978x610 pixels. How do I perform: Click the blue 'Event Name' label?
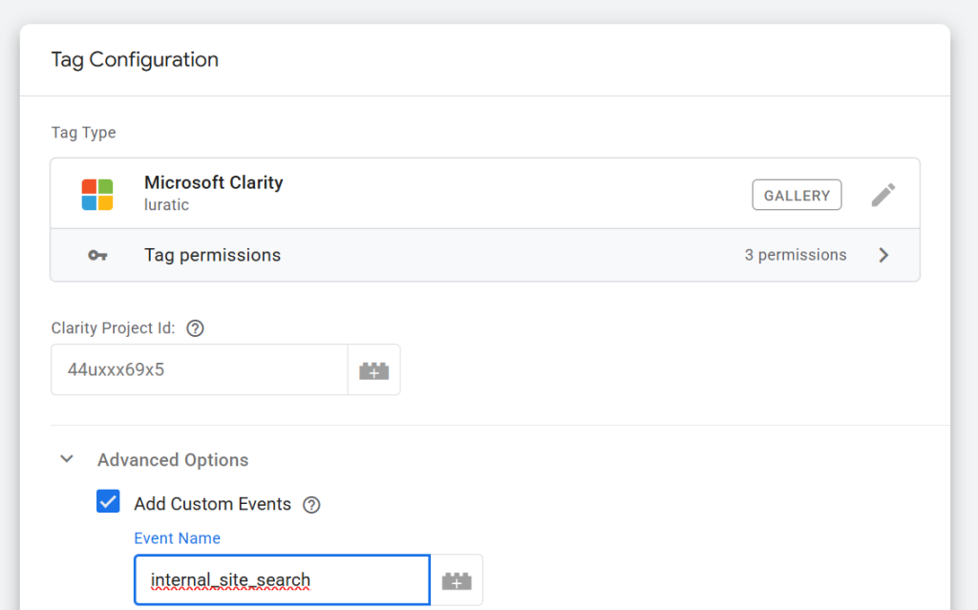(177, 538)
